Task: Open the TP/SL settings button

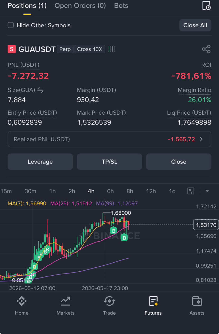Action: (109, 162)
